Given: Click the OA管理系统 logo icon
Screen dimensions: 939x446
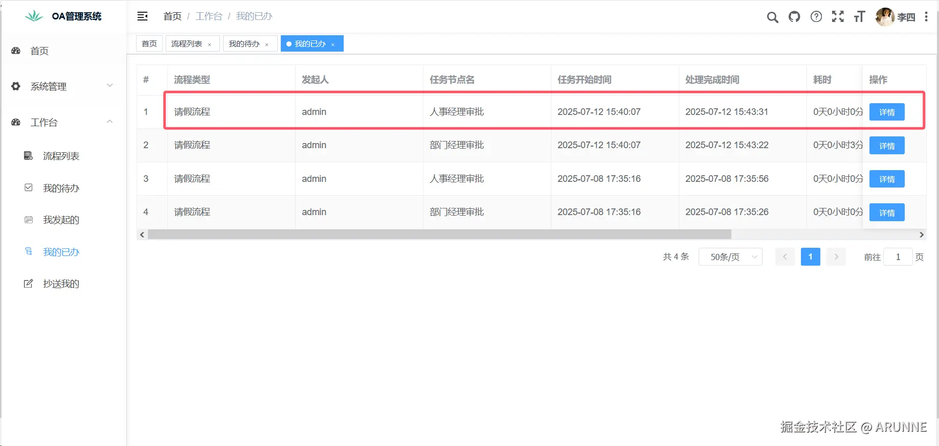Looking at the screenshot, I should (x=34, y=16).
